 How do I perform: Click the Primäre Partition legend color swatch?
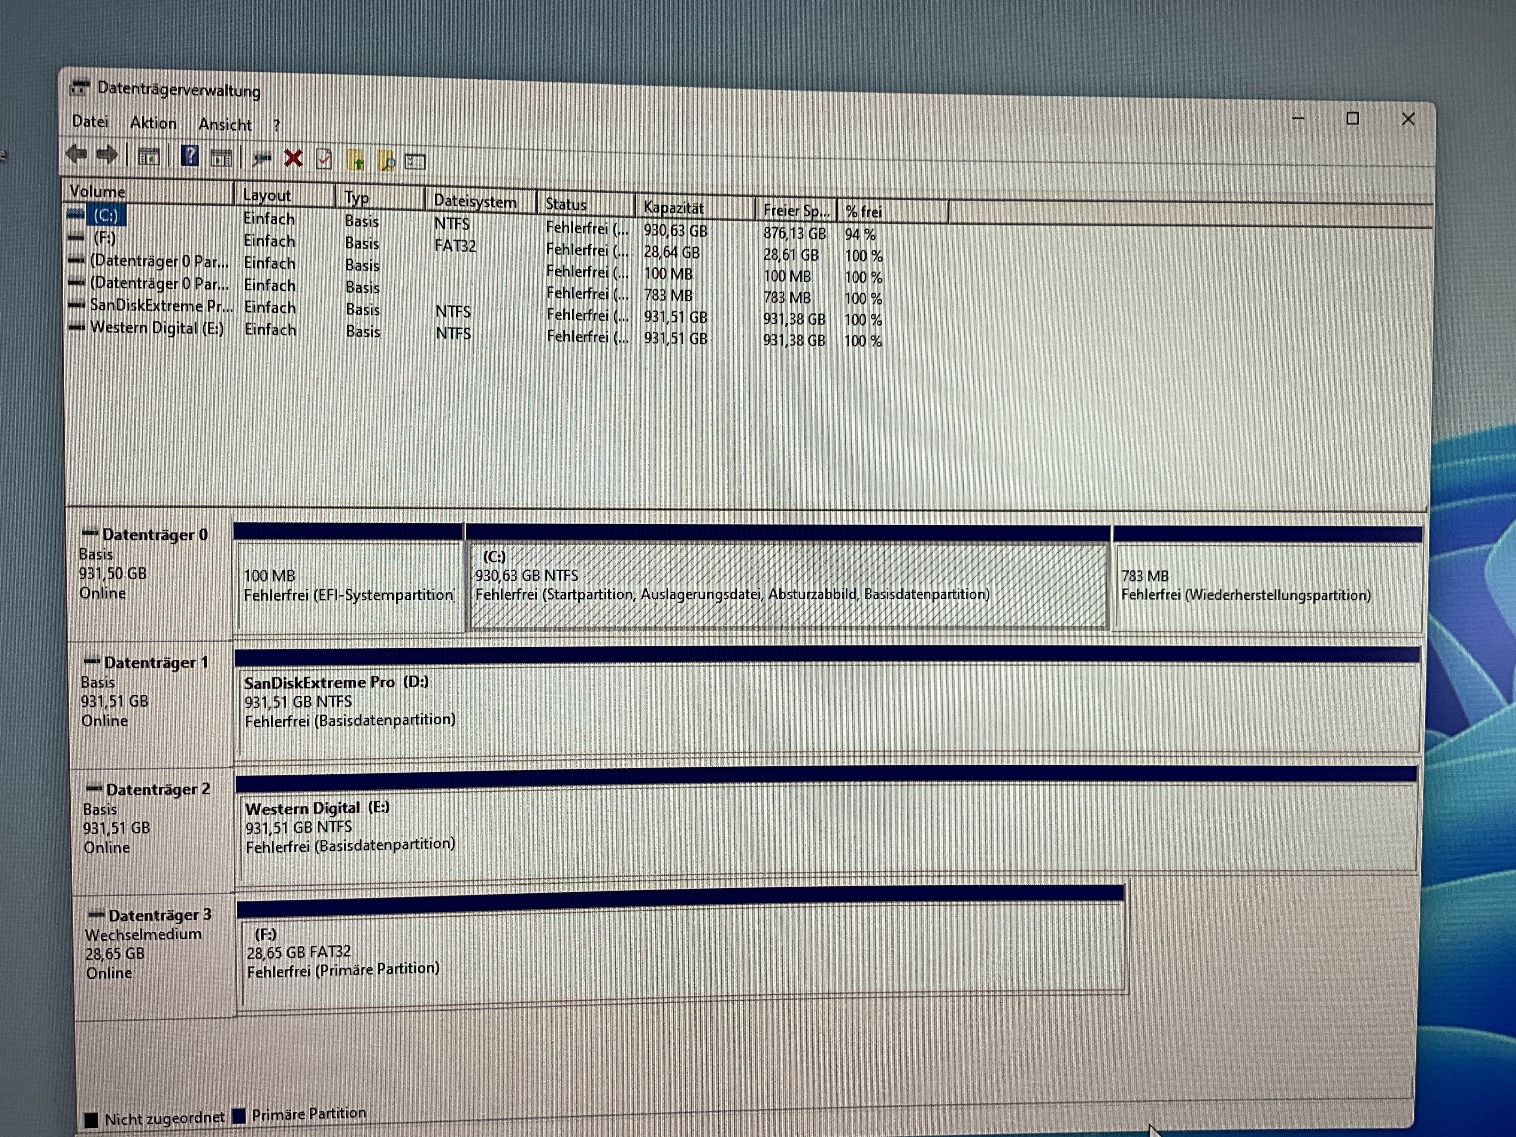click(x=239, y=1116)
